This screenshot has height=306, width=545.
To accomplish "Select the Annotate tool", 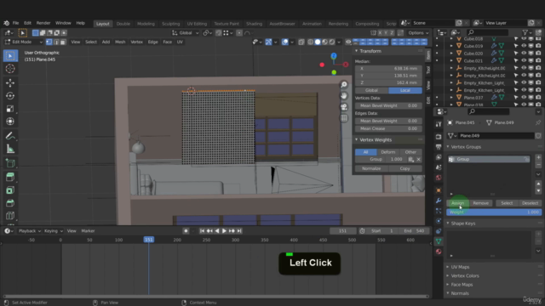I will pos(10,136).
